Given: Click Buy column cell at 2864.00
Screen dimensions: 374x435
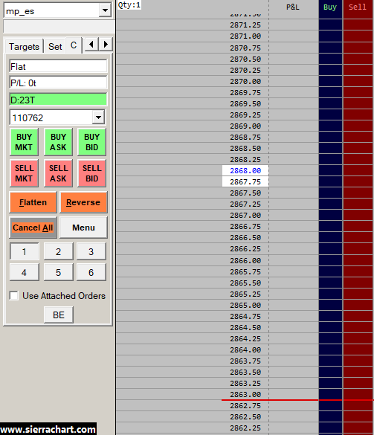Looking at the screenshot, I should 330,349.
